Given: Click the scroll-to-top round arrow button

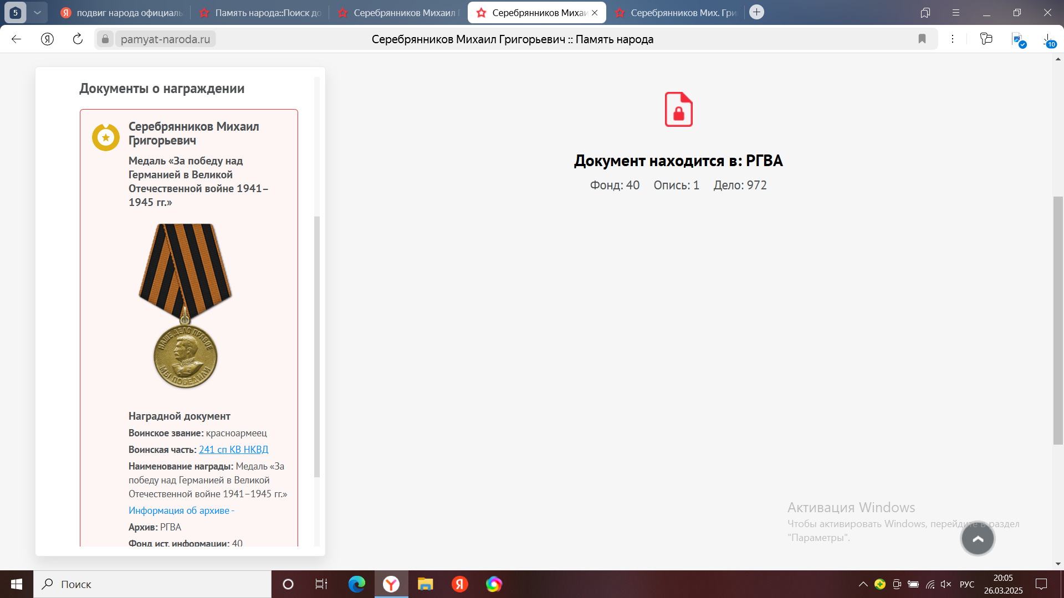Looking at the screenshot, I should [978, 538].
